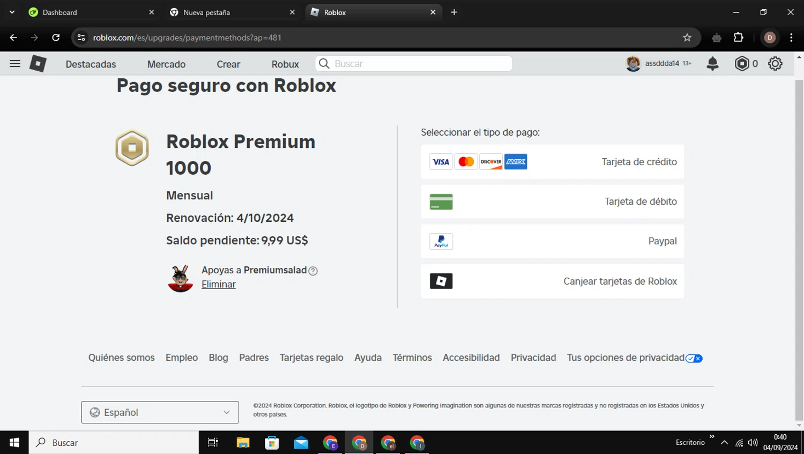
Task: Click the Roblox Buscar search field
Action: pos(414,64)
